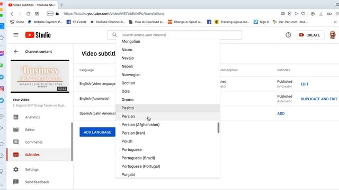
Task: Open a new browser tab
Action: [62, 5]
